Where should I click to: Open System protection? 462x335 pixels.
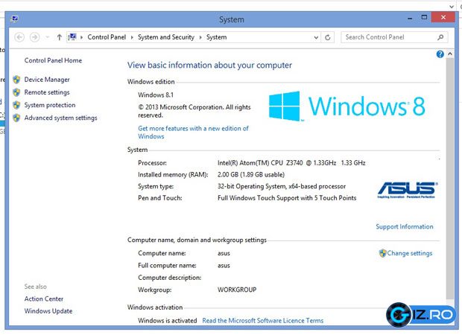(x=50, y=105)
